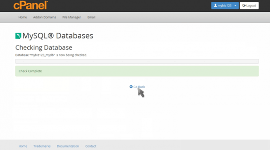Click the Go Back link
This screenshot has width=270, height=150.
[137, 87]
